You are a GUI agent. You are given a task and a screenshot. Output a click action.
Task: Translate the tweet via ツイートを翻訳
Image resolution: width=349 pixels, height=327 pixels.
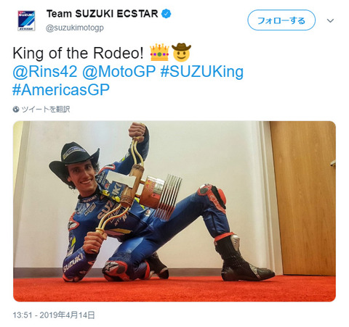[46, 109]
